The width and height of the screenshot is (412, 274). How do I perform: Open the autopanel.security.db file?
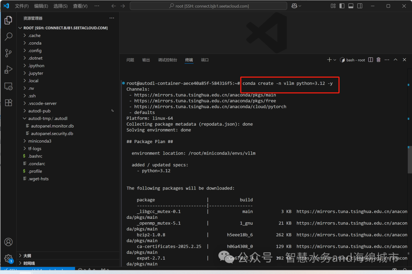pyautogui.click(x=68, y=134)
